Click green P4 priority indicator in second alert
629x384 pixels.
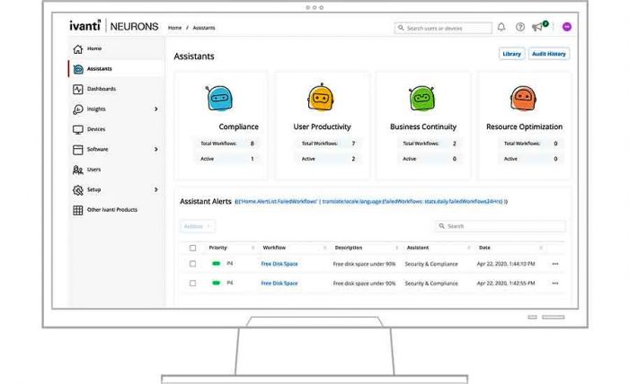pos(217,283)
